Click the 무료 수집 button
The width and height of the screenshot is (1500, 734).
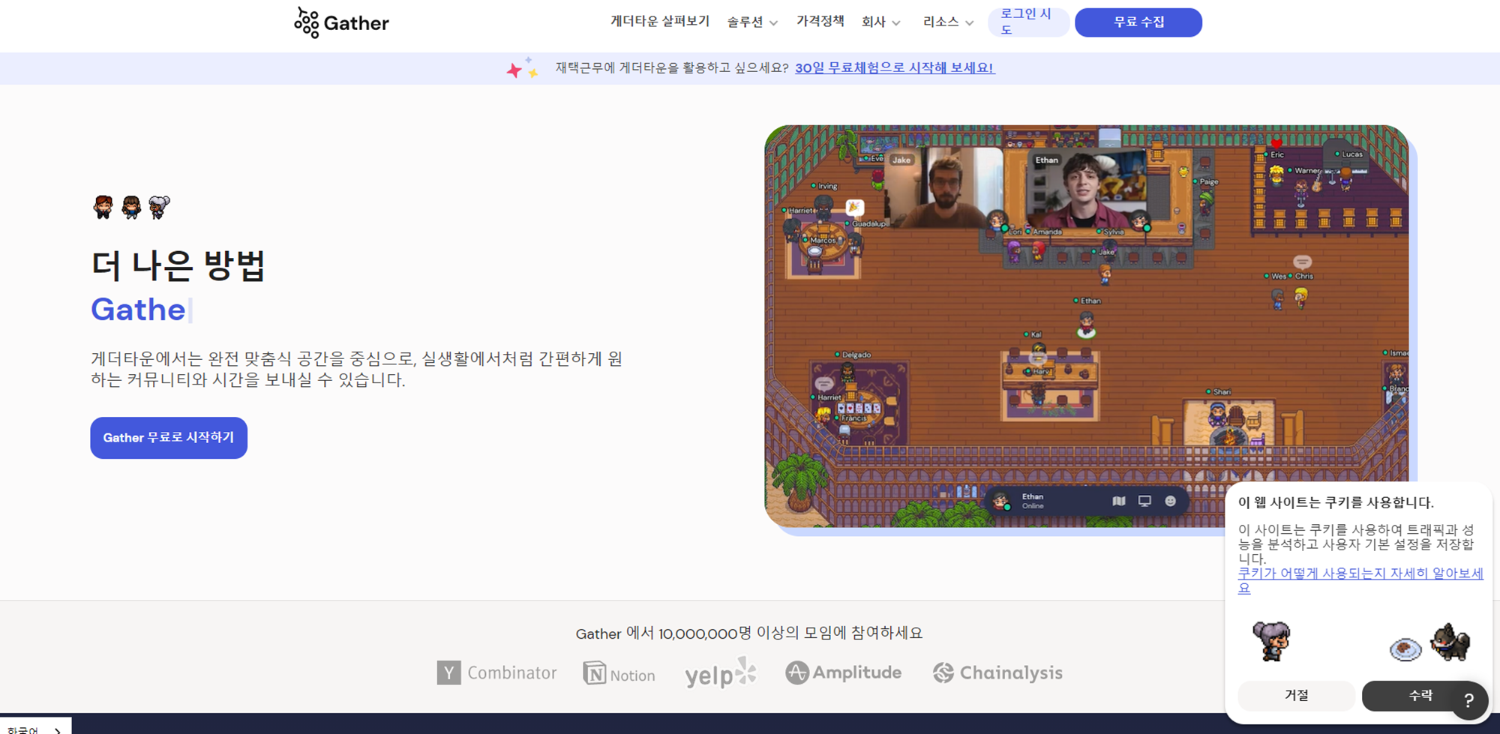(1138, 22)
